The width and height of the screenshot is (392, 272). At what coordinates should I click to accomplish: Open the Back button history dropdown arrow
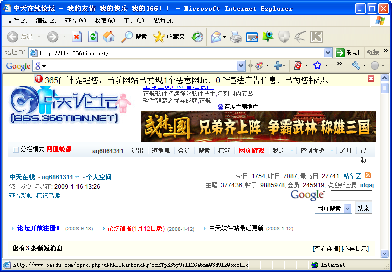pyautogui.click(x=39, y=37)
